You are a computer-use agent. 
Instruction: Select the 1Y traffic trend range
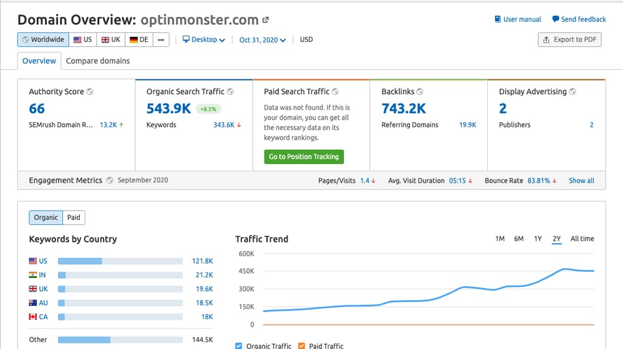pos(538,239)
